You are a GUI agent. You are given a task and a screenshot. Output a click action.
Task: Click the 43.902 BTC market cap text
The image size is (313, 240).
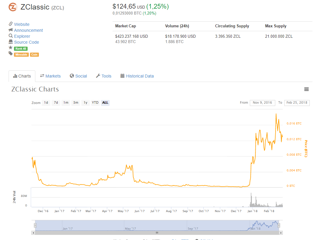pos(125,42)
